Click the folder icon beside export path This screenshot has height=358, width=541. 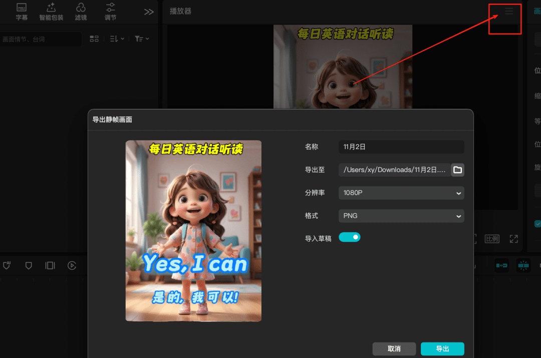pos(457,170)
